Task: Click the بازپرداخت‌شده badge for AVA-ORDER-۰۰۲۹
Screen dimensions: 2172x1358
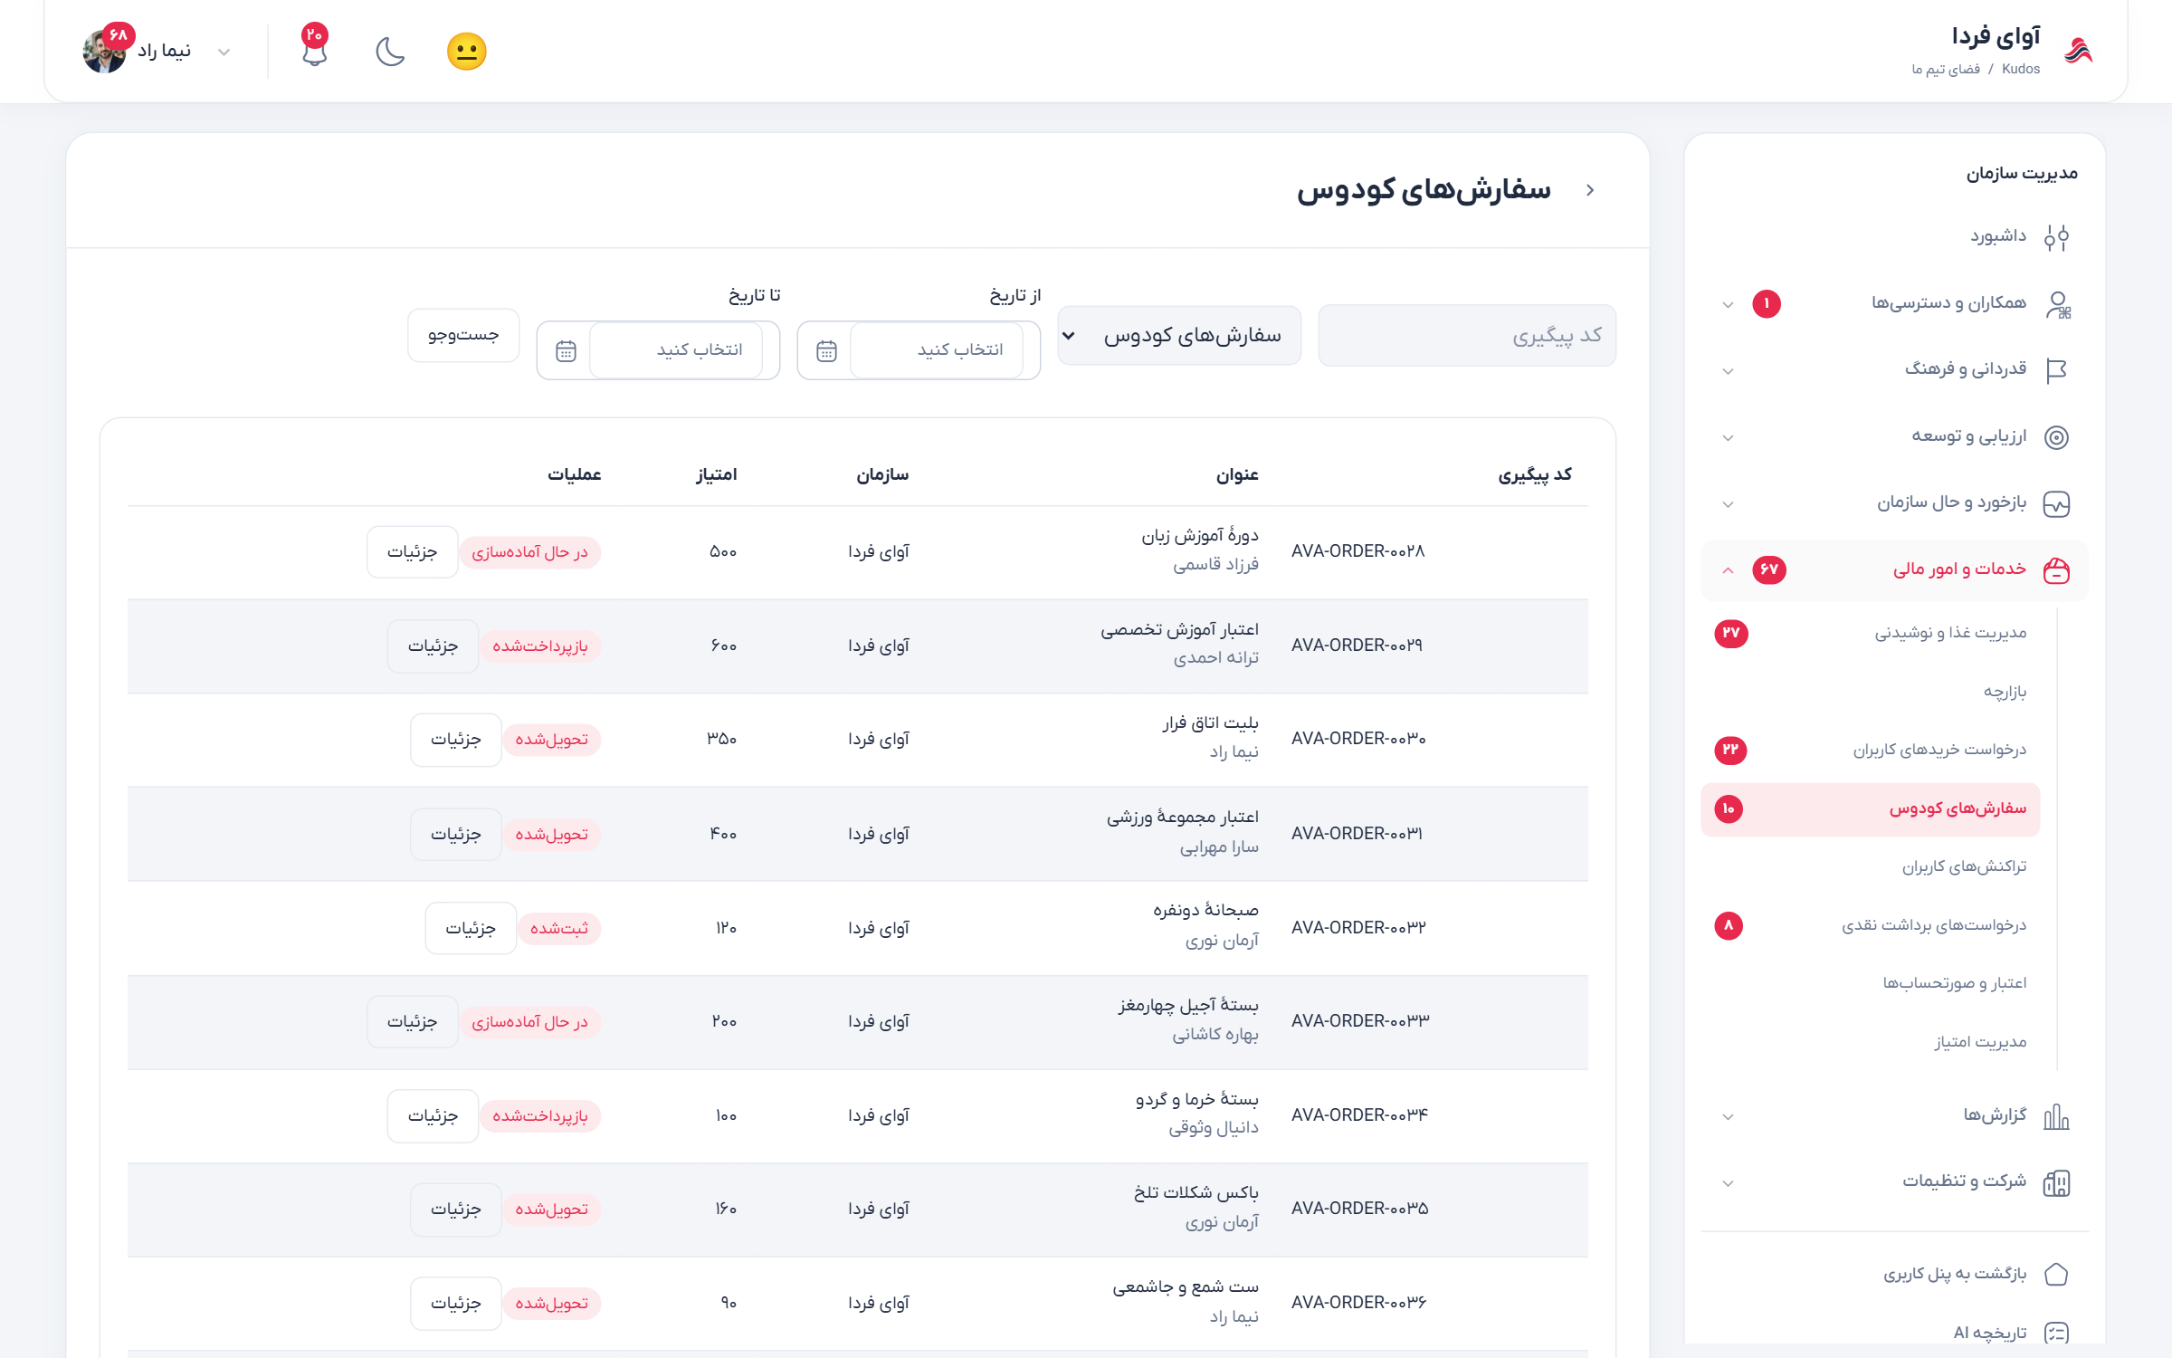Action: pos(540,646)
